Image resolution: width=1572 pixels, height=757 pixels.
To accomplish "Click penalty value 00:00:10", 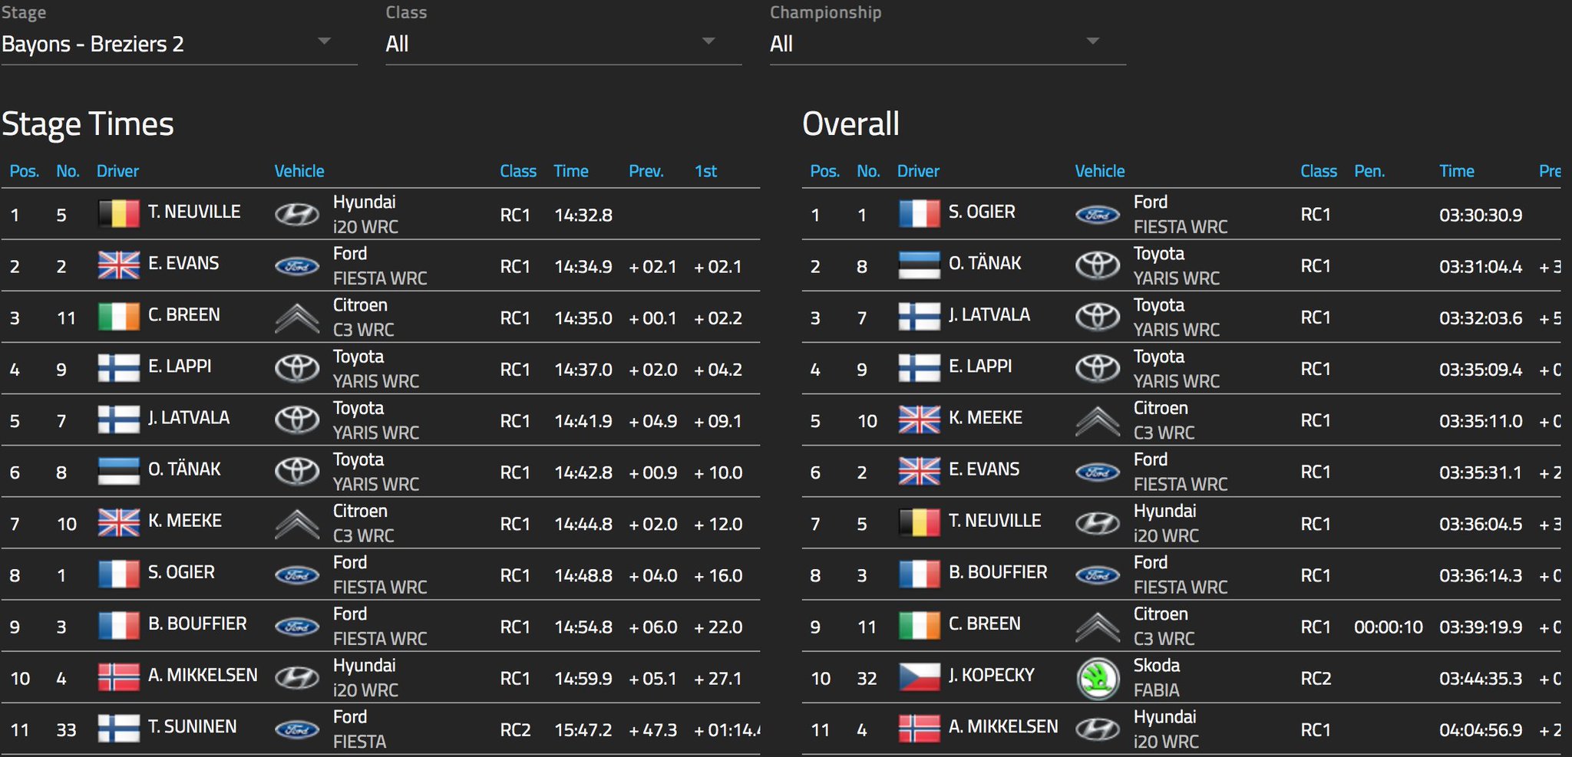I will [1388, 627].
